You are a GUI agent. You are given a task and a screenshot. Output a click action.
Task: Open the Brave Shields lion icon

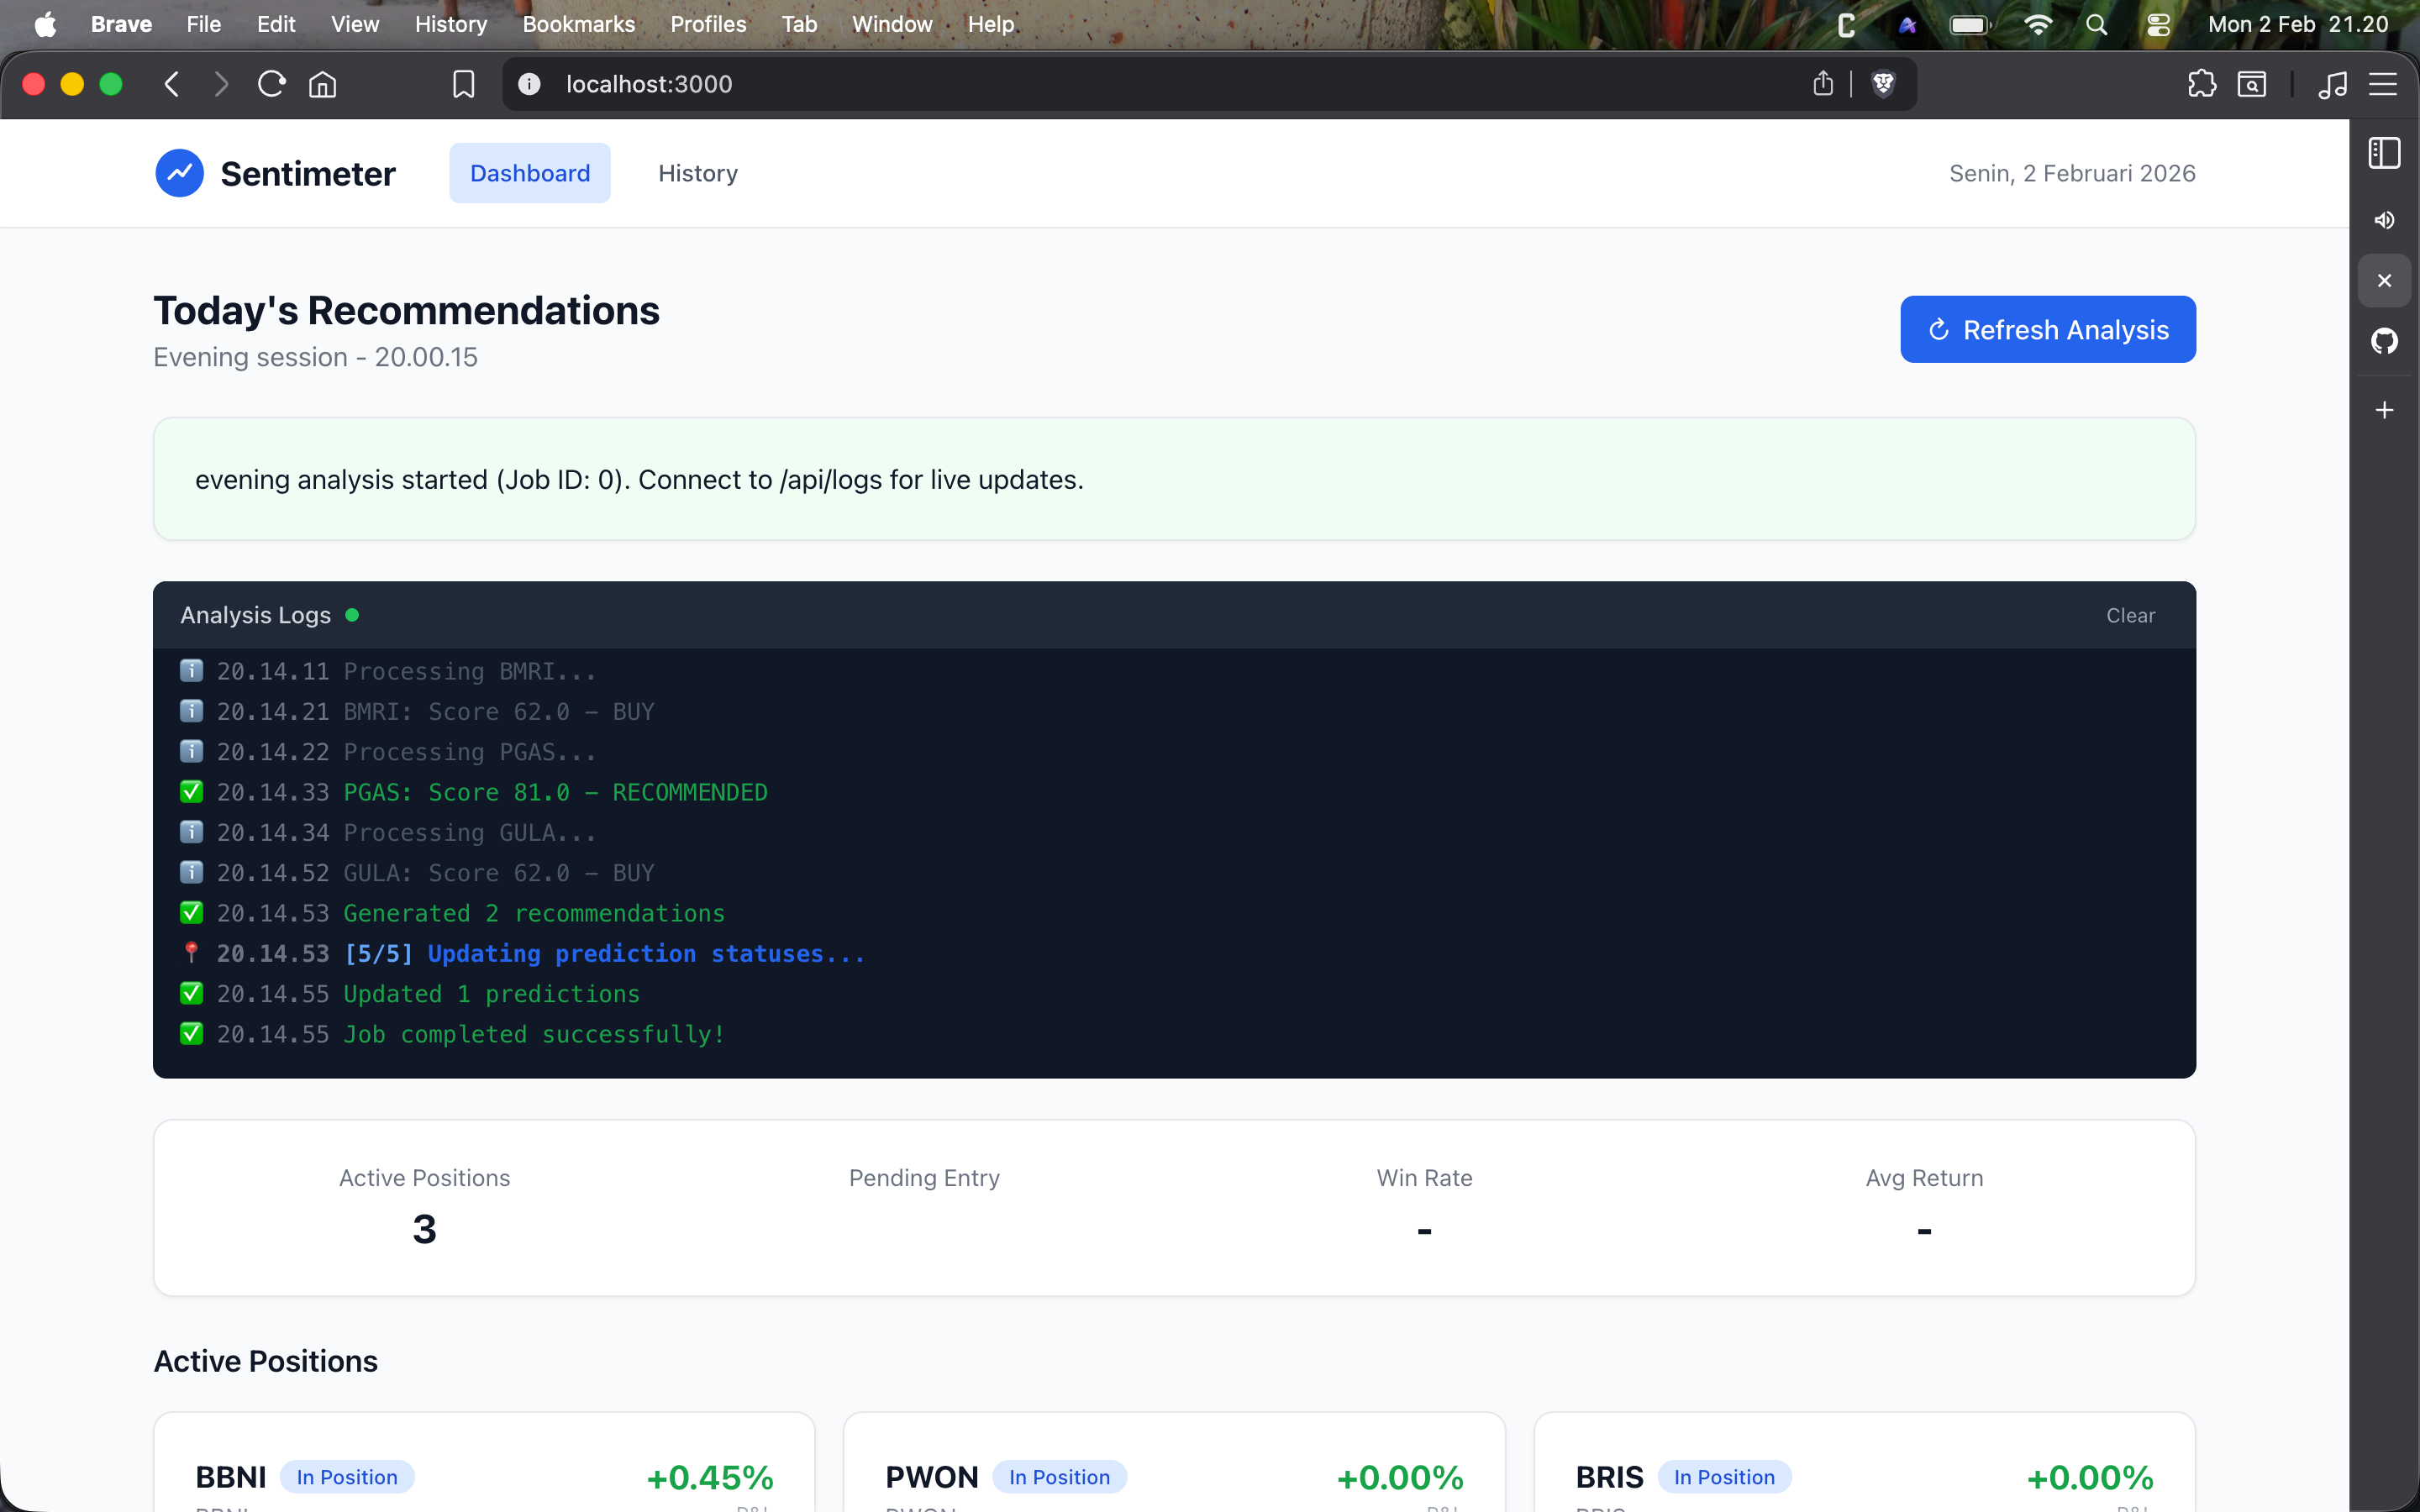click(1883, 84)
